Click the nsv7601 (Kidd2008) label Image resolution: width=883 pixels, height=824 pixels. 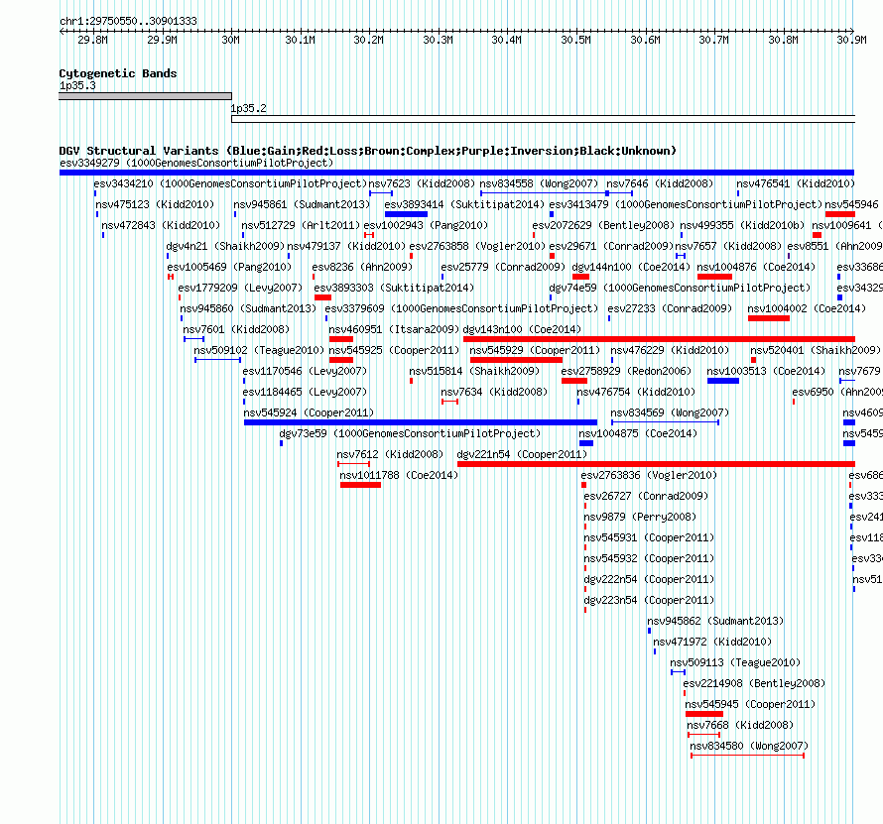pos(236,329)
